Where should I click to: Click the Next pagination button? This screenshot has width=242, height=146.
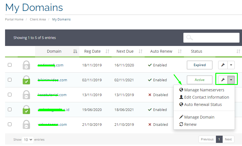tap(228, 139)
